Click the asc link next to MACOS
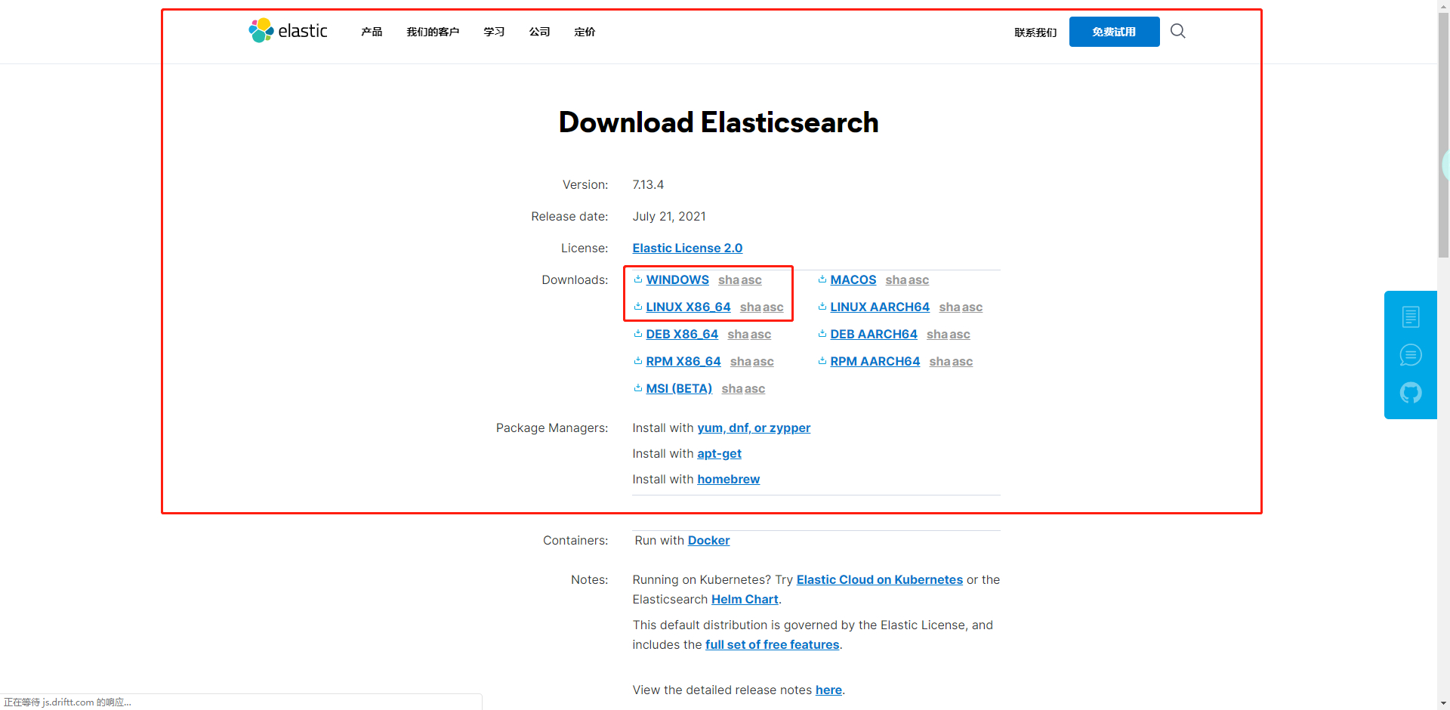1450x710 pixels. pyautogui.click(x=918, y=279)
